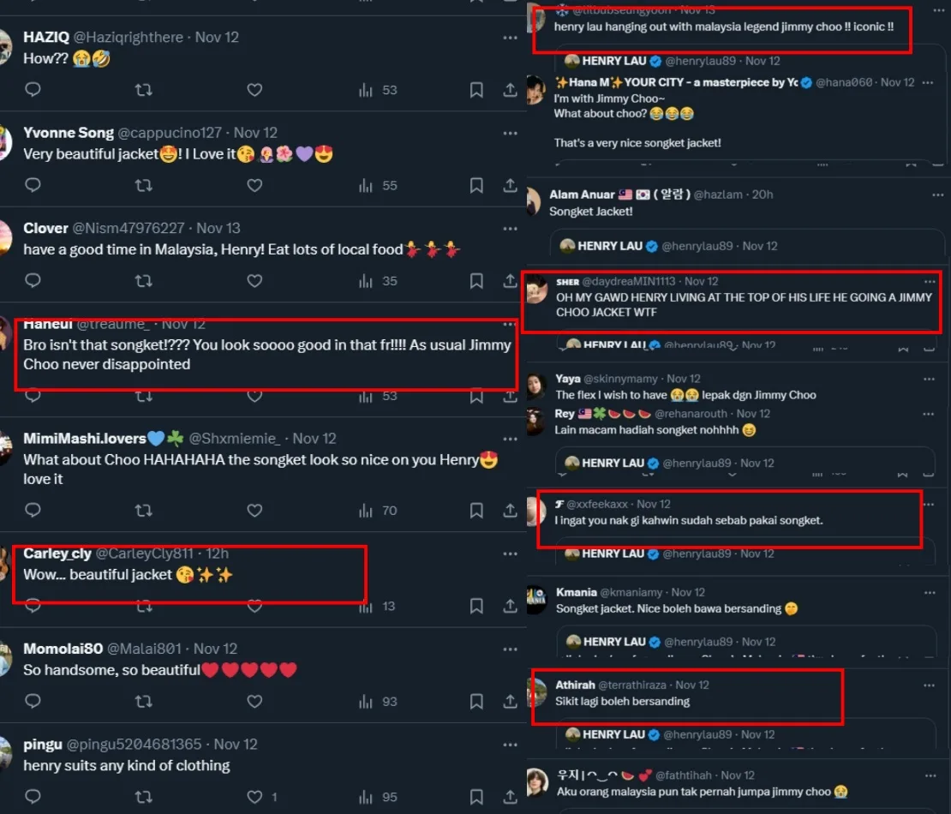Open more options on Kmania's tweet
The image size is (951, 814).
[930, 592]
